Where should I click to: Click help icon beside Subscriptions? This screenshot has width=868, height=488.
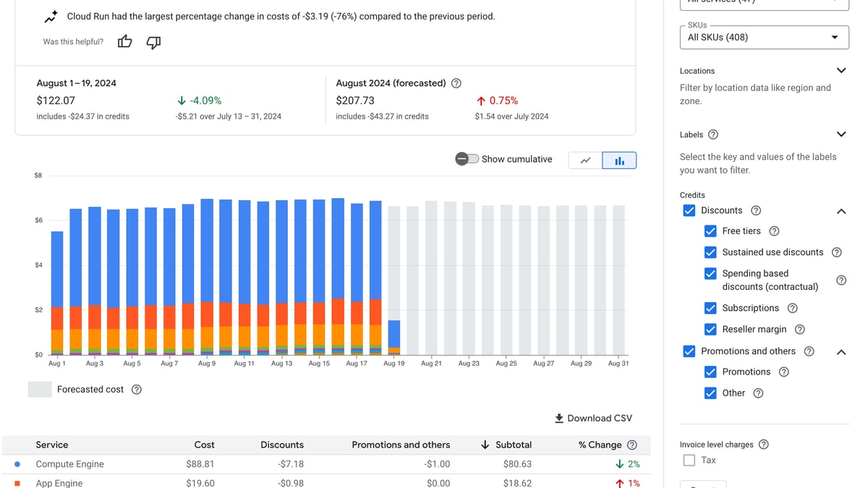[793, 308]
